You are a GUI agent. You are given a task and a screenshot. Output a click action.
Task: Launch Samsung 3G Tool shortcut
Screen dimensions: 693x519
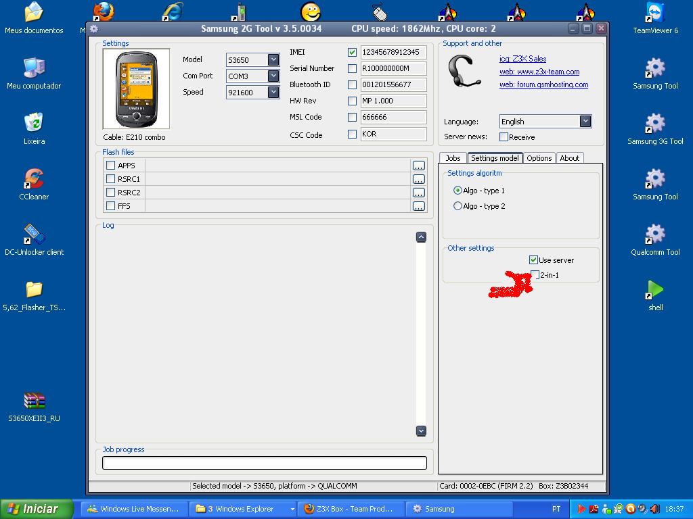(x=655, y=129)
